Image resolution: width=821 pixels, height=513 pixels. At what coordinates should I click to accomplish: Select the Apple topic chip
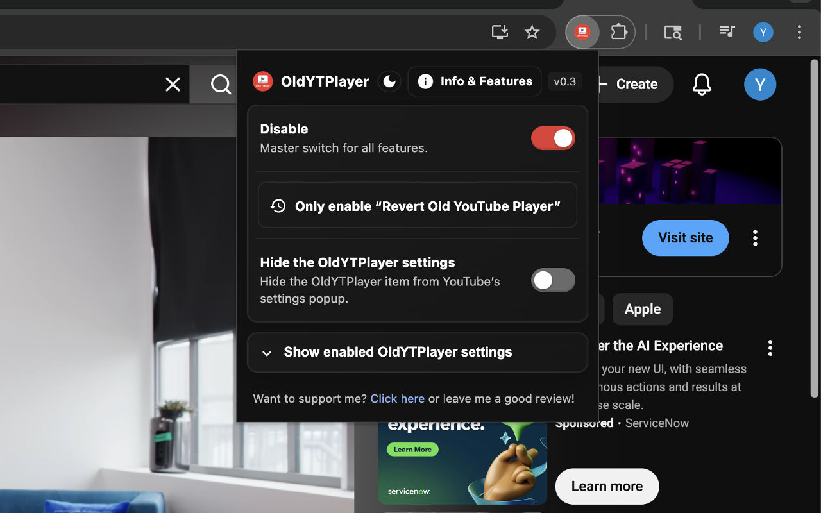pyautogui.click(x=642, y=309)
